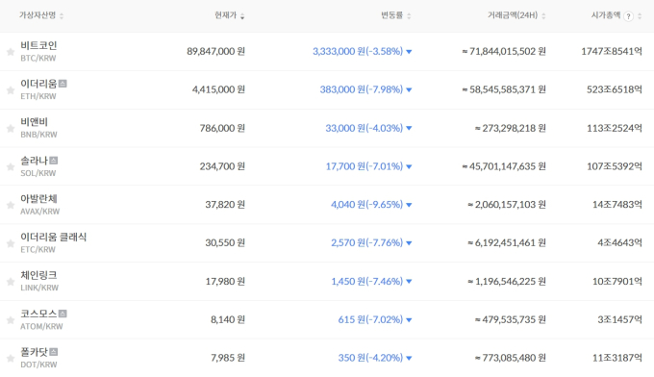Click the down triangle for 코스모스 change
The width and height of the screenshot is (654, 377).
coord(409,320)
